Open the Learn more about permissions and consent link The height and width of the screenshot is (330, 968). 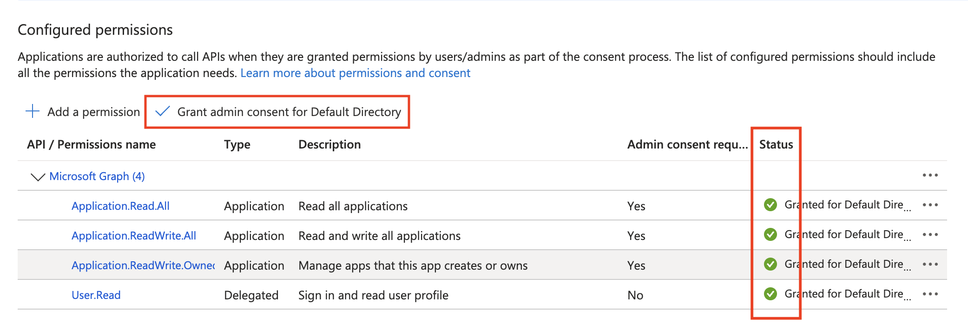point(356,73)
